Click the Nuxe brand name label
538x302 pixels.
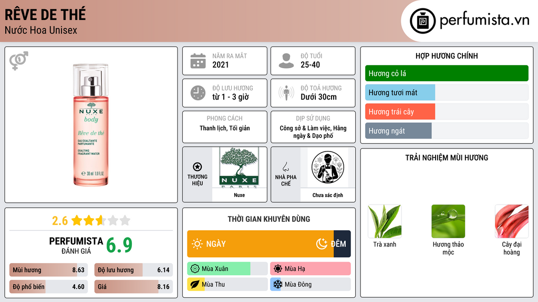pos(240,195)
